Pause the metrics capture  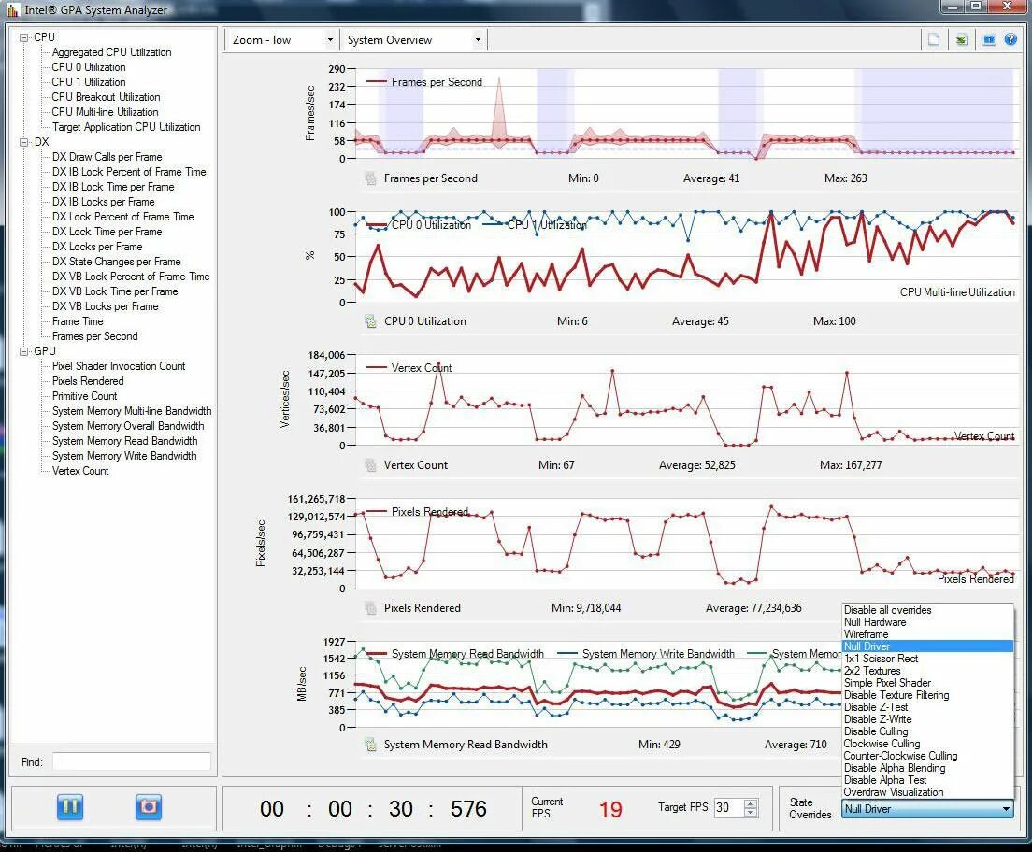click(70, 806)
